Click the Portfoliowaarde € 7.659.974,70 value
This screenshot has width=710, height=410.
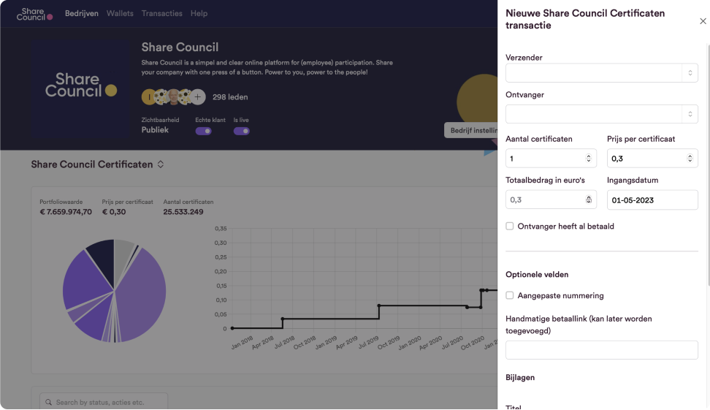coord(66,212)
